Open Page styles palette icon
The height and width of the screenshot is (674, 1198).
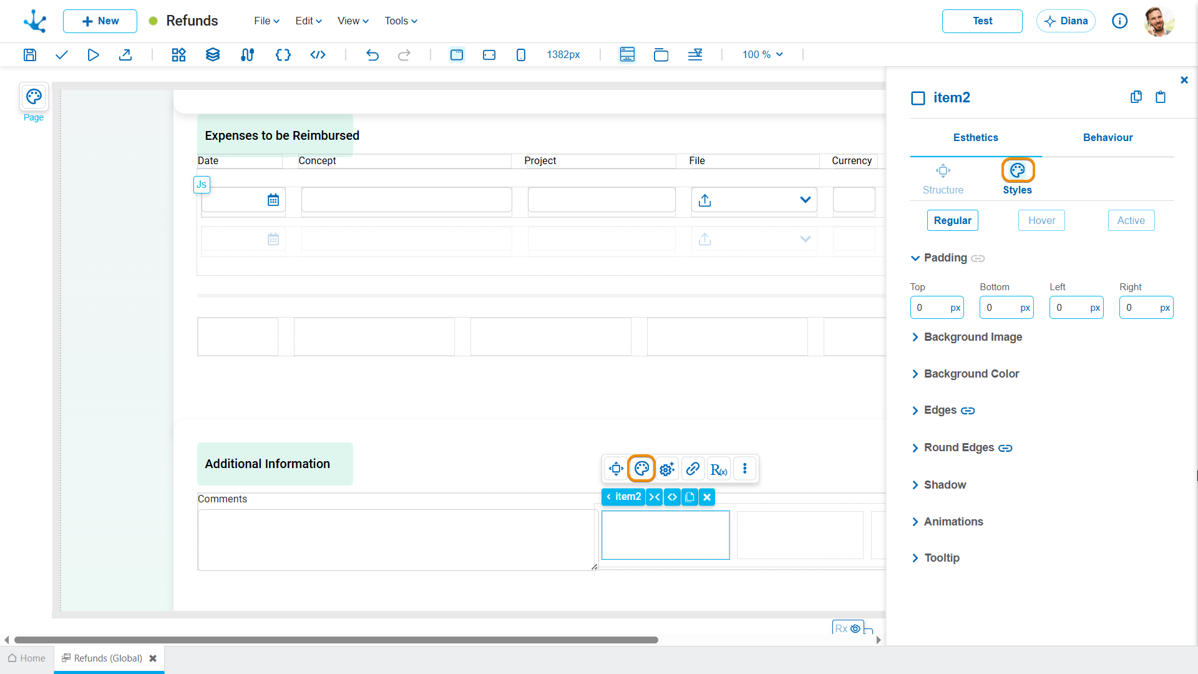(x=34, y=97)
